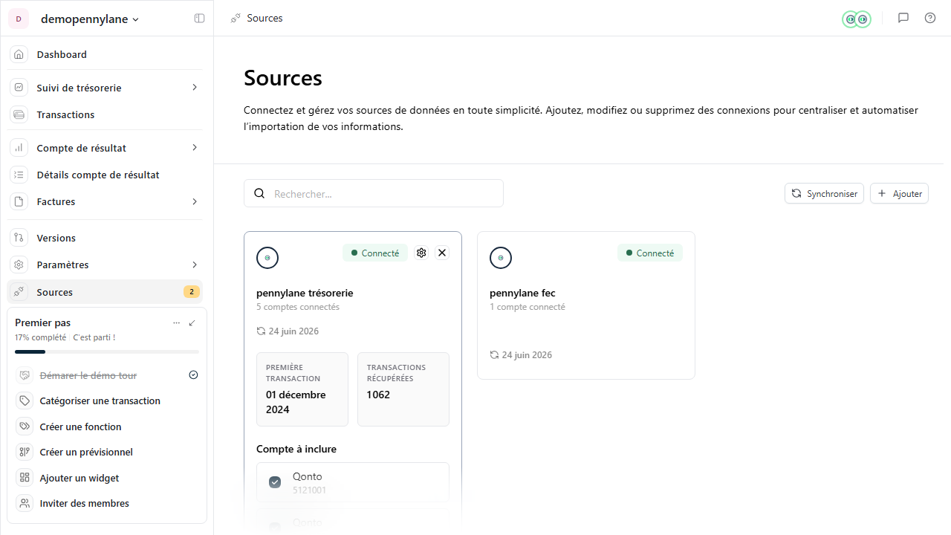Open the Versions menu item
The width and height of the screenshot is (951, 535).
pyautogui.click(x=105, y=238)
